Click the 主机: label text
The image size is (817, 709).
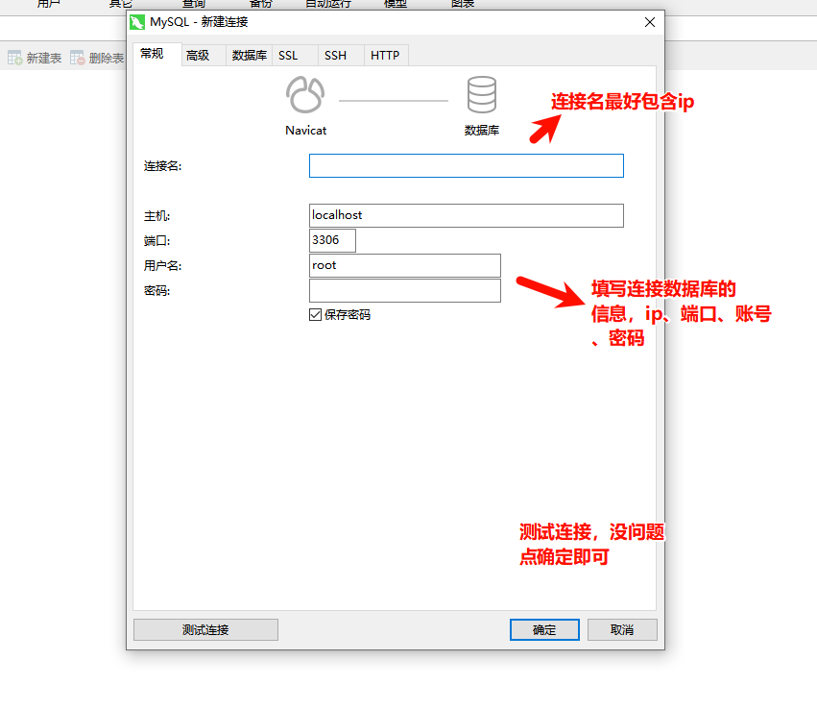pyautogui.click(x=156, y=216)
